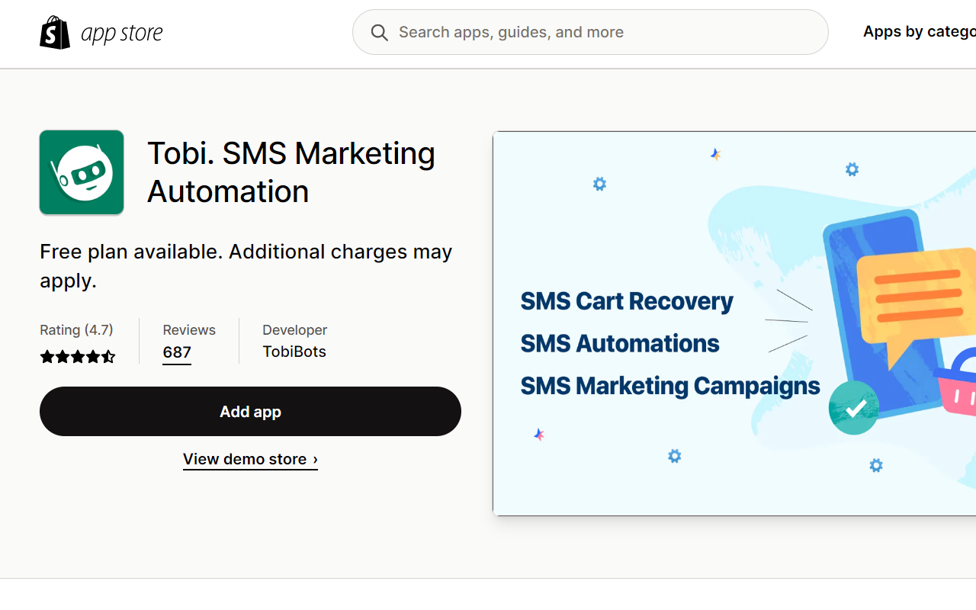The image size is (976, 610).
Task: Click the TobiBots developer name
Action: [294, 352]
